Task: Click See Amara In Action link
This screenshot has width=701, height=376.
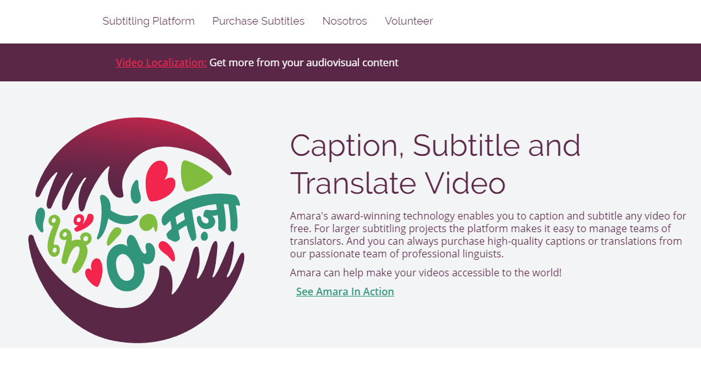Action: point(345,291)
